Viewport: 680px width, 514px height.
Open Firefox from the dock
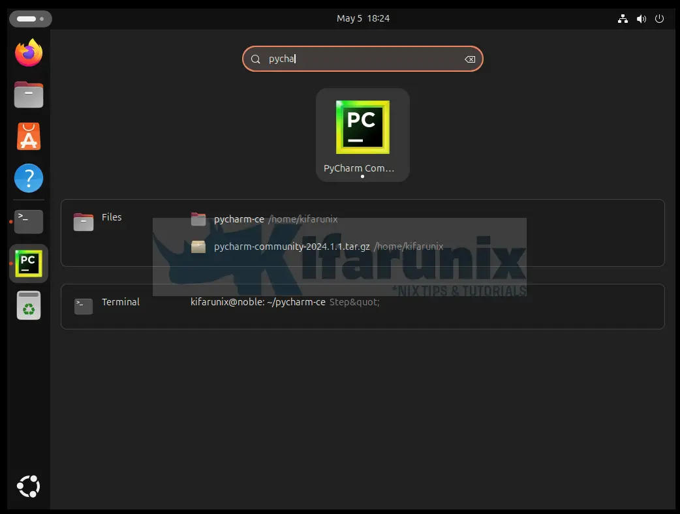coord(28,53)
